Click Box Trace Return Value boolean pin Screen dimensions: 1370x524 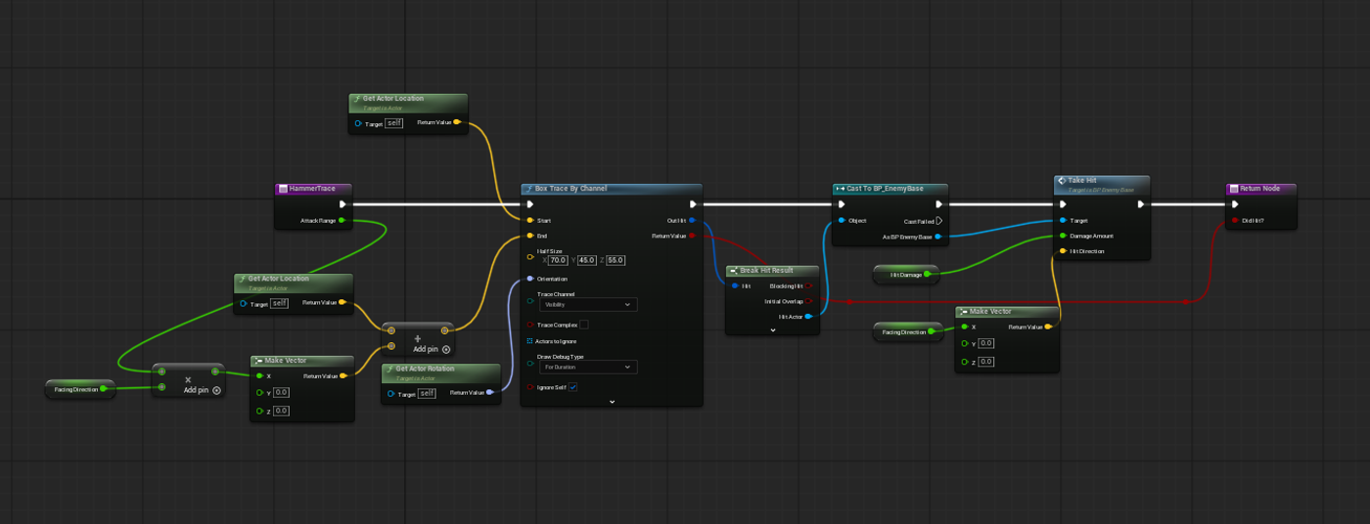(693, 236)
